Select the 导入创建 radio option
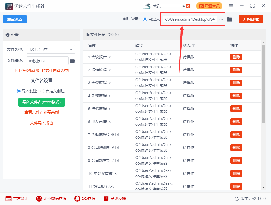 coord(18,91)
